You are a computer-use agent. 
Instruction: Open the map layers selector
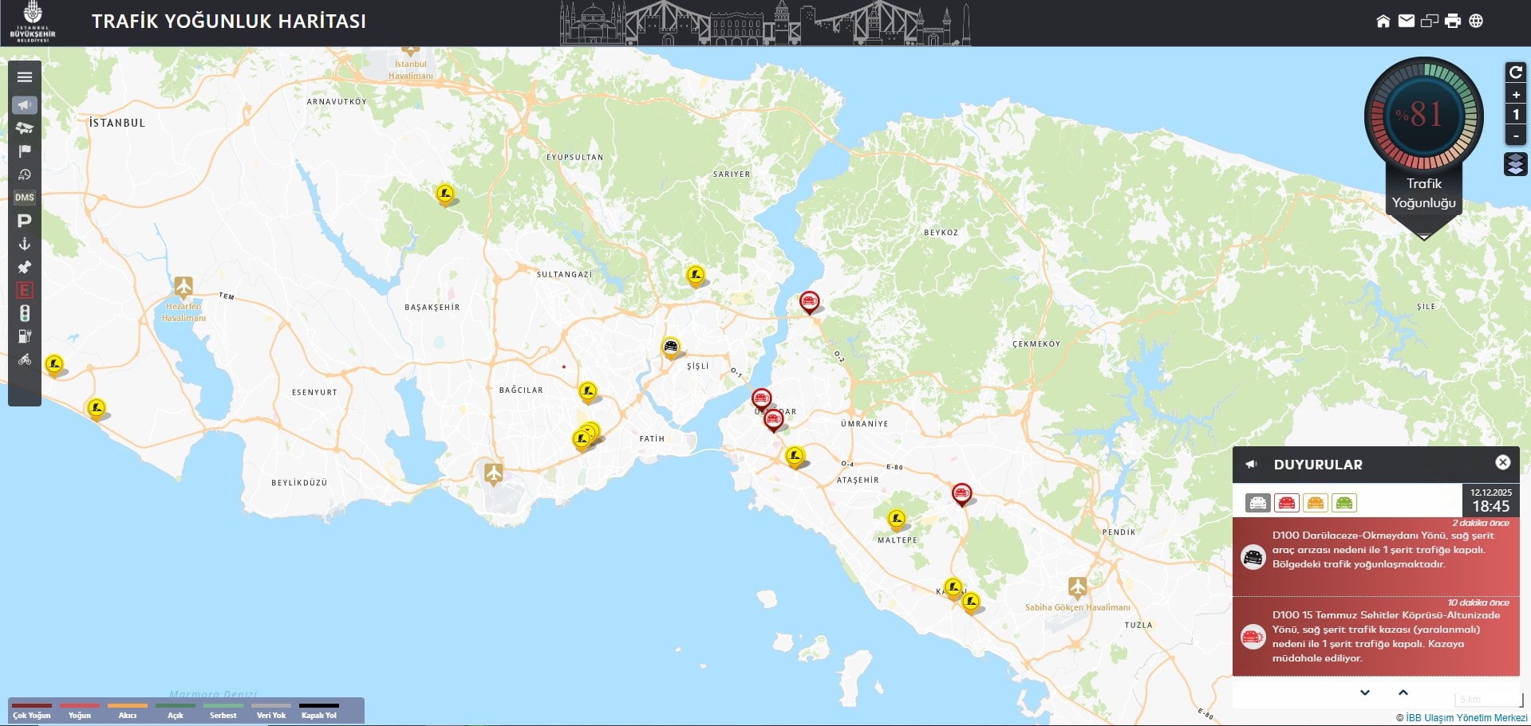click(1515, 164)
